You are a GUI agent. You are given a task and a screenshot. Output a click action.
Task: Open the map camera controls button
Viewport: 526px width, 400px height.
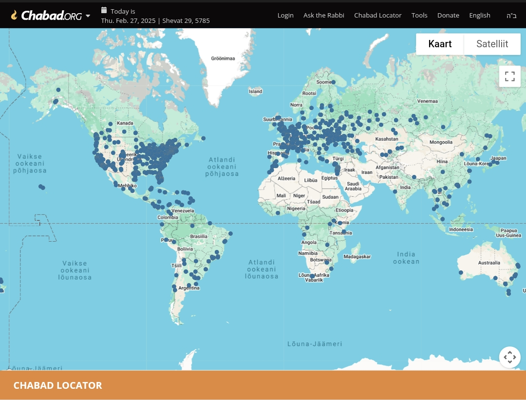(x=509, y=357)
